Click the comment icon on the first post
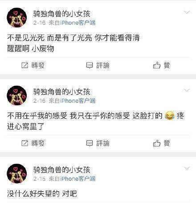Image resolution: width=196 pixels, height=204 pixels. tap(90, 65)
